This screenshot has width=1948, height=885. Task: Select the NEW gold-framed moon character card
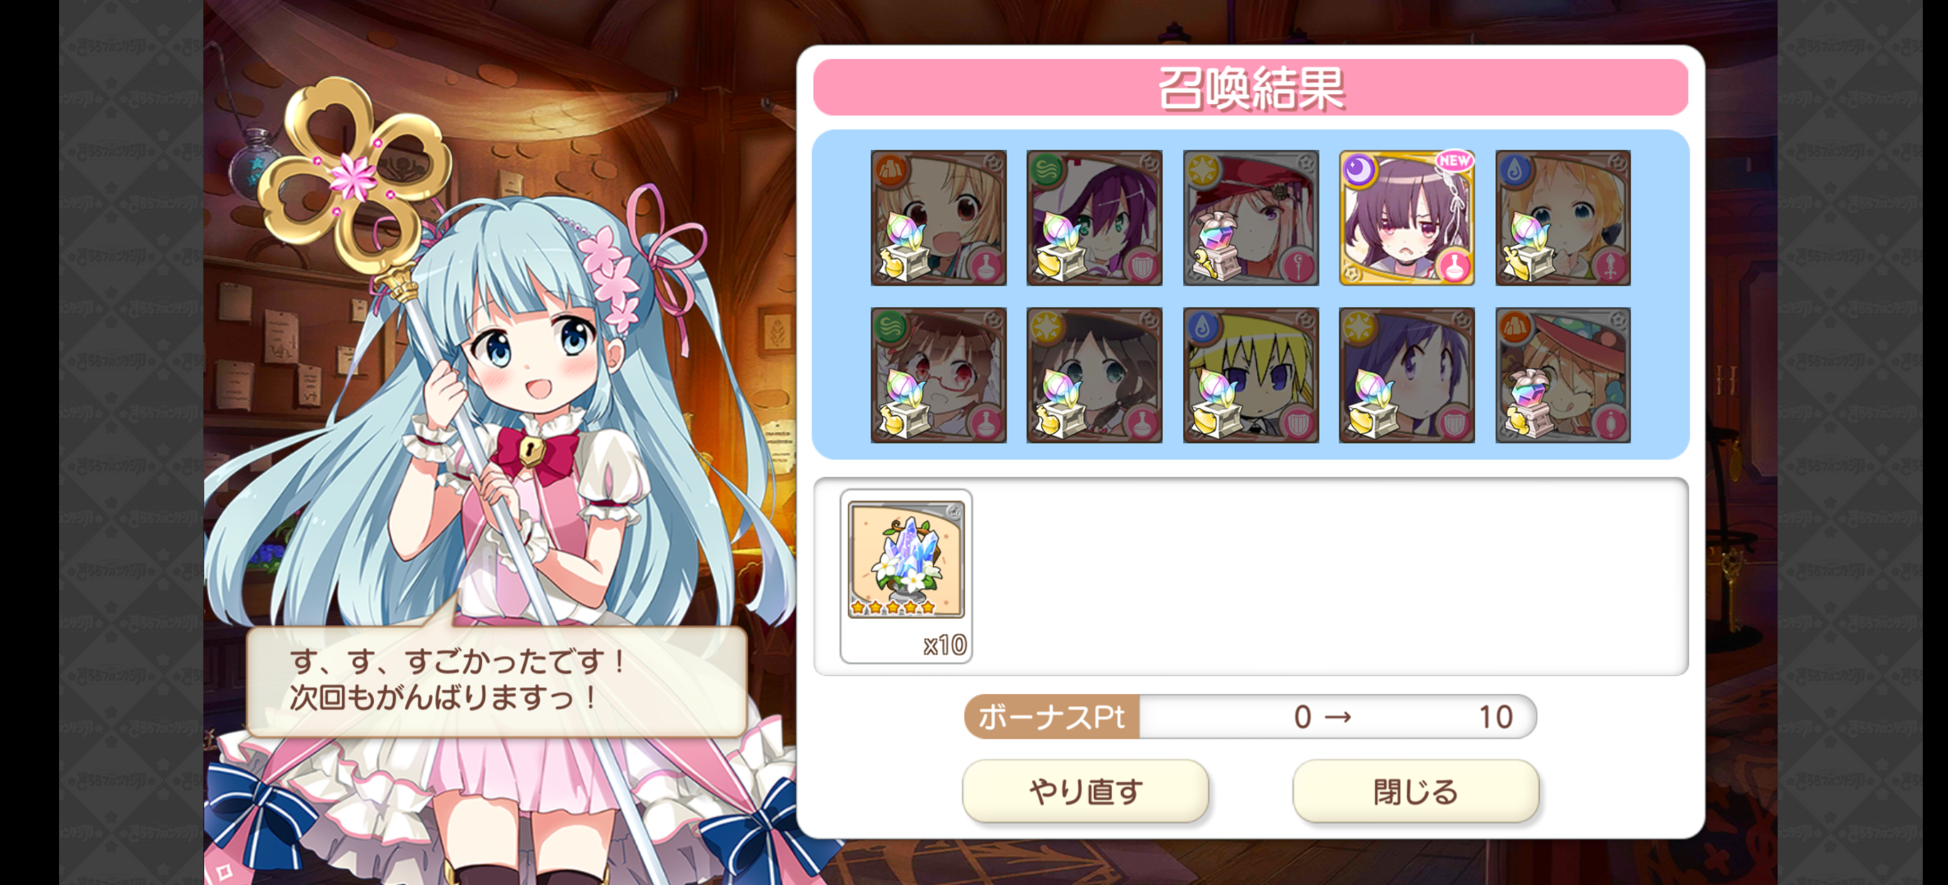[x=1406, y=218]
